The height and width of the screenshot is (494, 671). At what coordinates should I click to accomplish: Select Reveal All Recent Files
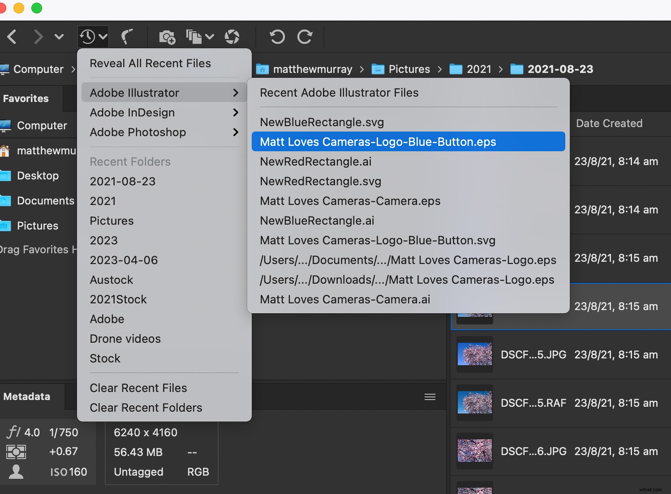[x=151, y=63]
